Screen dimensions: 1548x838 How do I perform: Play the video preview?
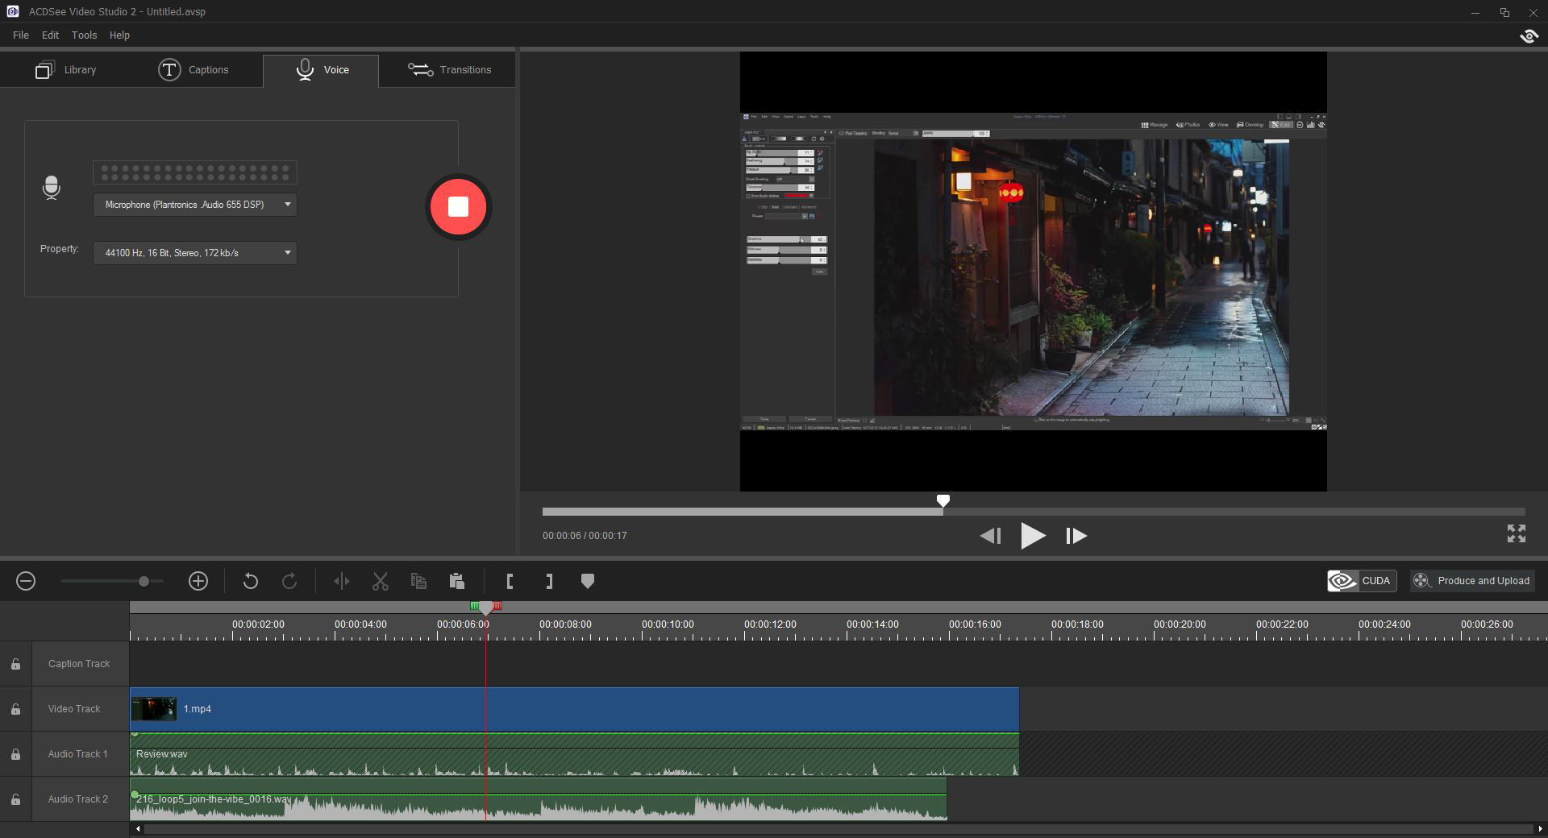click(x=1033, y=536)
